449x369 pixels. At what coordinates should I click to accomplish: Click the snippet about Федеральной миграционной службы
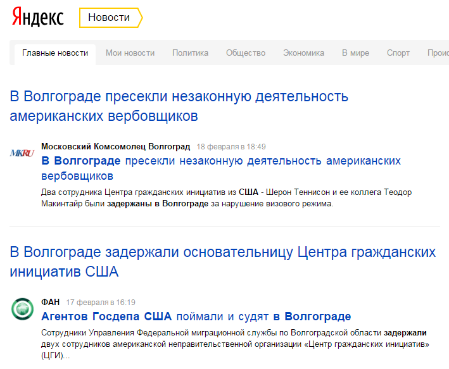(235, 344)
